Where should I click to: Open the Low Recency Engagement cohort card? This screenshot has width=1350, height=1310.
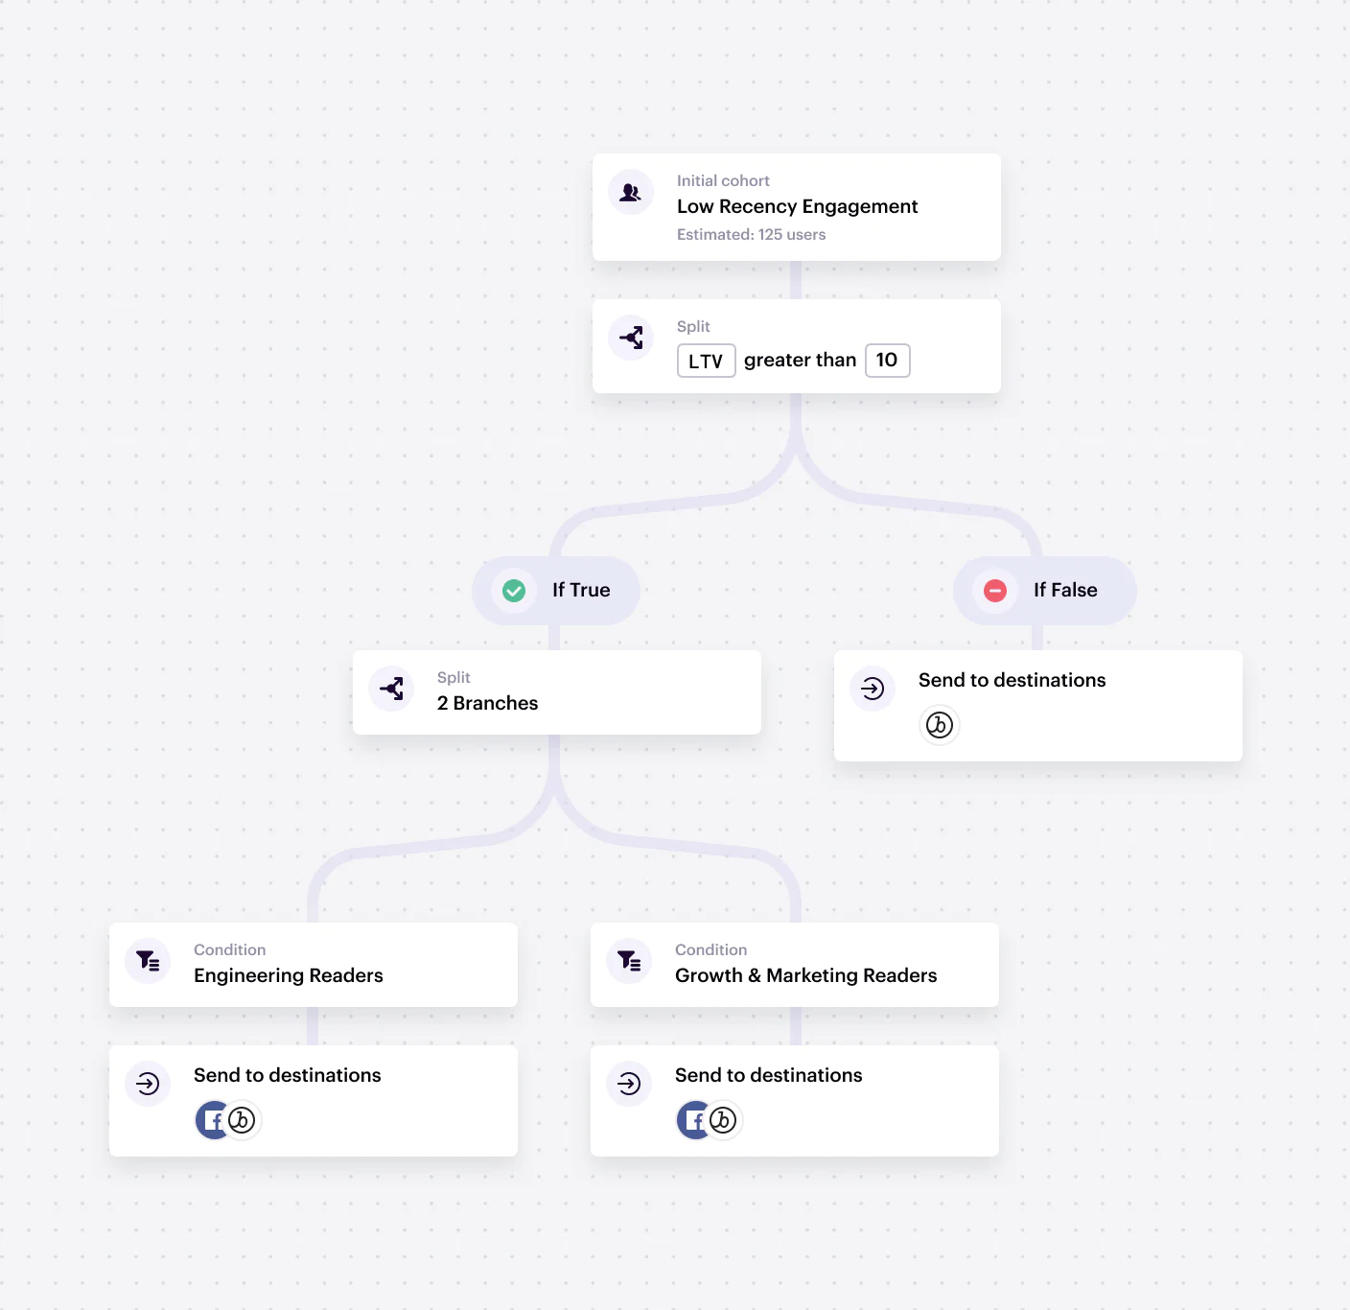tap(797, 207)
